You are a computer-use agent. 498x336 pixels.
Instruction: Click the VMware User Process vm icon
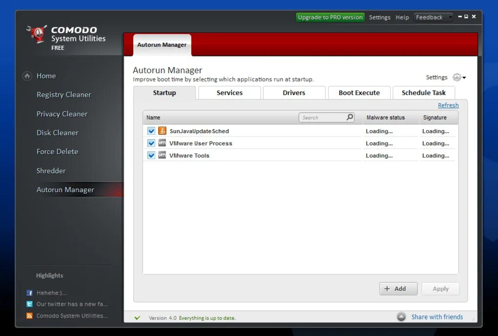click(162, 143)
